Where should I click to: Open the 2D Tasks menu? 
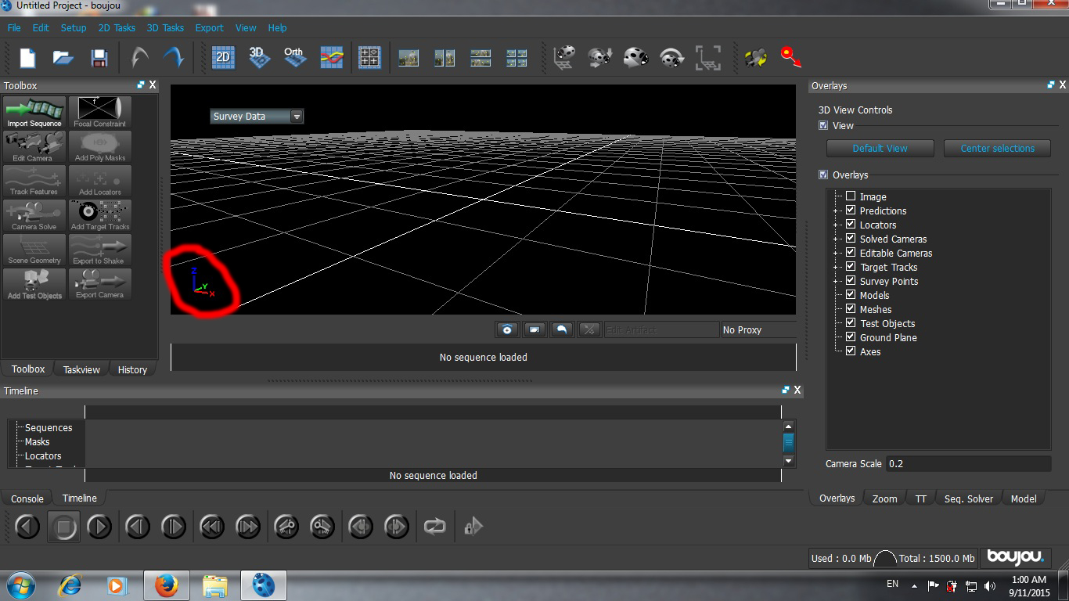coord(117,27)
